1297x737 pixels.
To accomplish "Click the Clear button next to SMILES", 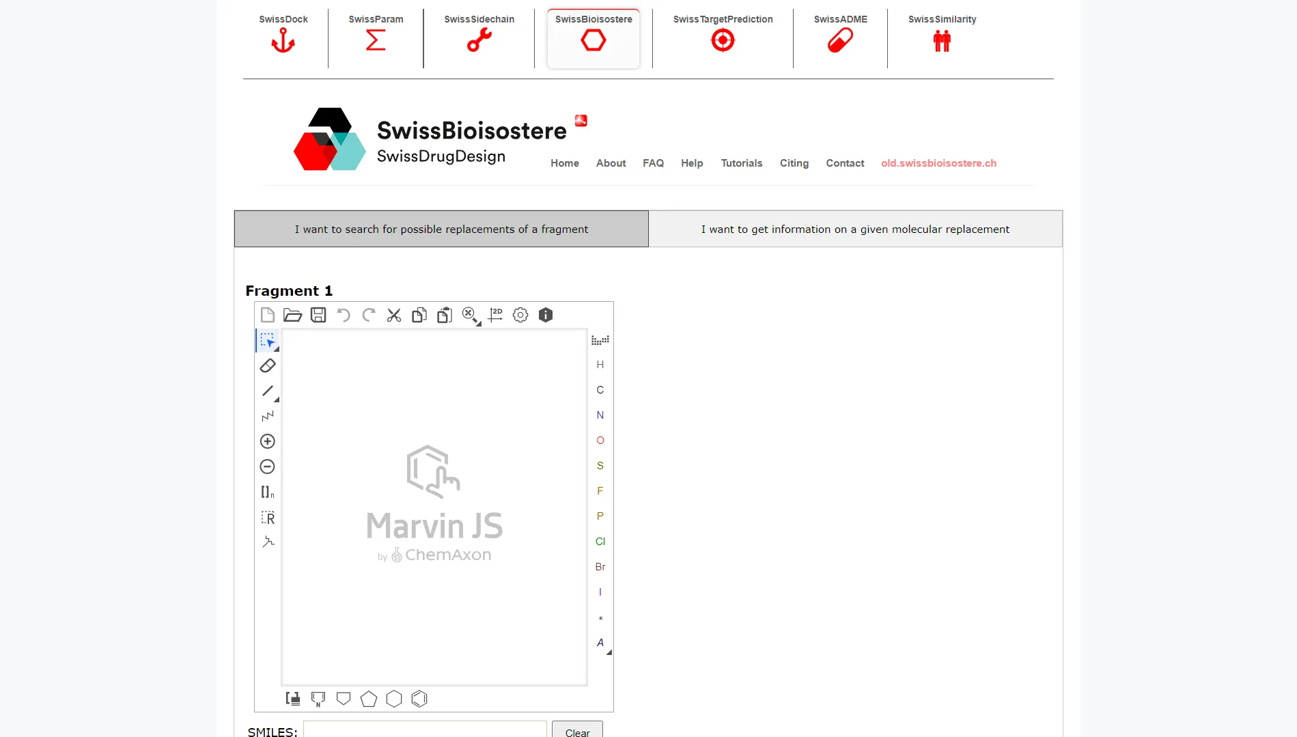I will (x=576, y=732).
